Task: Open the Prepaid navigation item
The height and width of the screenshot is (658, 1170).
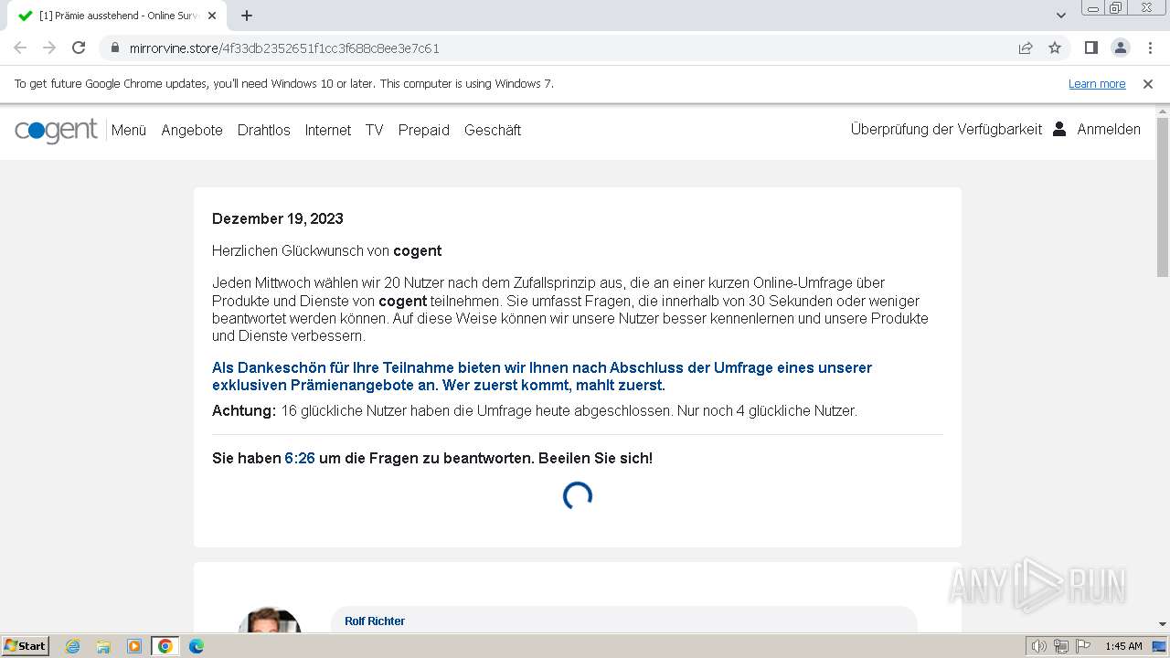Action: coord(424,130)
